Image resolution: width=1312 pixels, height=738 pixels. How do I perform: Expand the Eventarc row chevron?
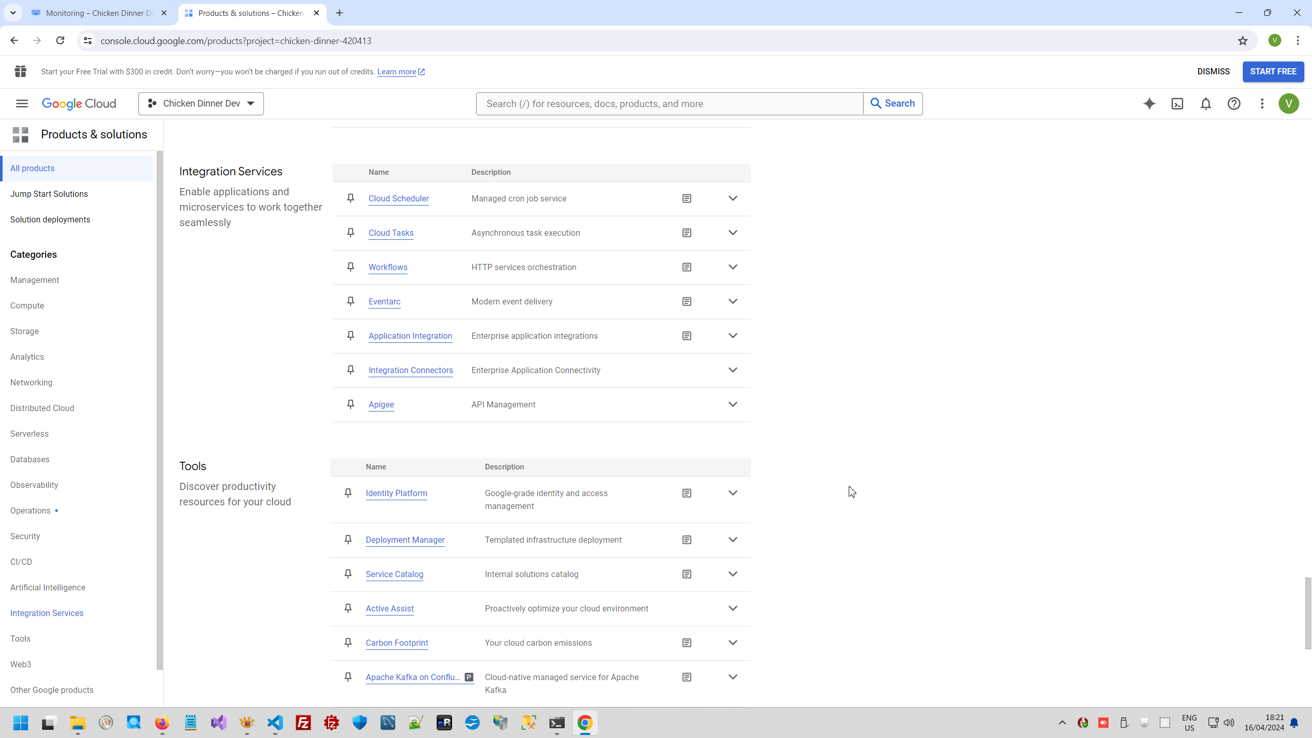pos(733,301)
